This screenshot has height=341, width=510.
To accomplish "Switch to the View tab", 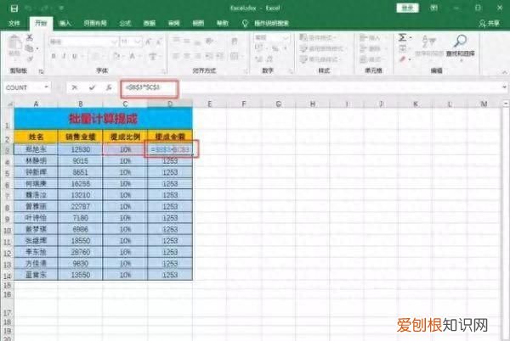I will 198,24.
